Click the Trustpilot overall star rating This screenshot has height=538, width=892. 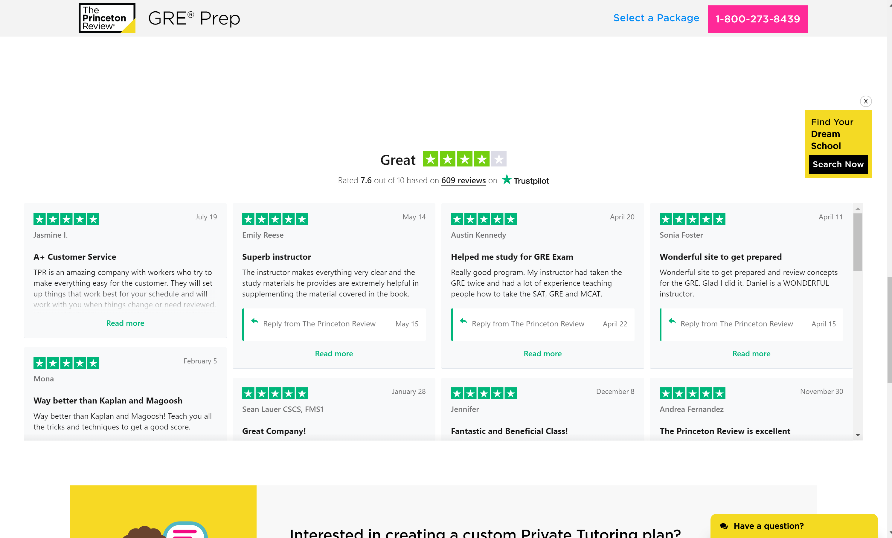coord(464,159)
